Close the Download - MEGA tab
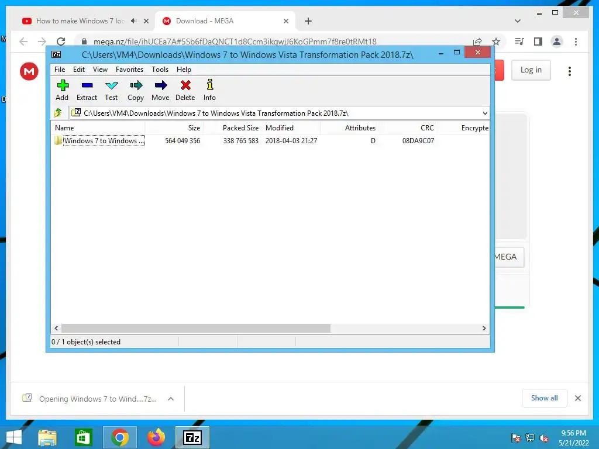 click(285, 21)
